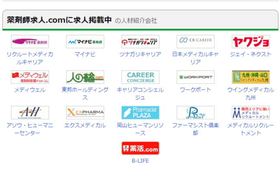This screenshot has height=172, width=280.
Task: Click the メディウェル logo banner
Action: click(x=30, y=77)
